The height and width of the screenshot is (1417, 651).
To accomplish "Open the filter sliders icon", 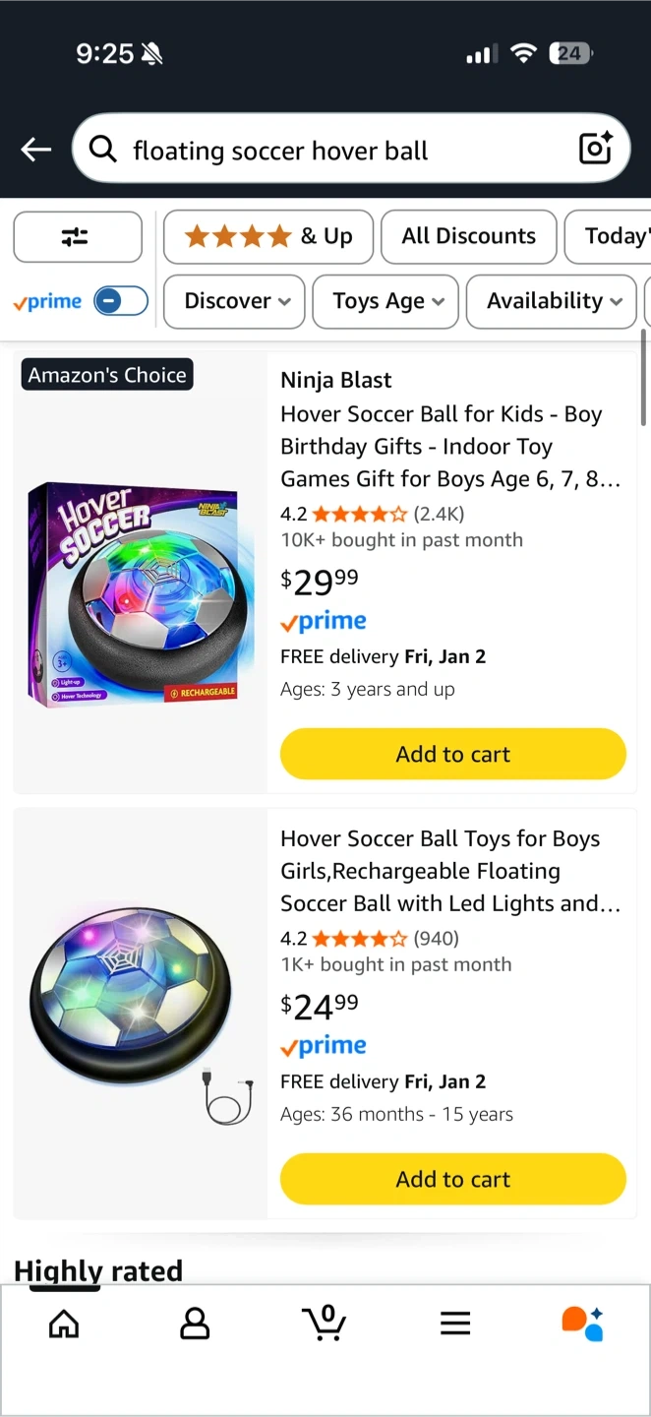I will 77,237.
